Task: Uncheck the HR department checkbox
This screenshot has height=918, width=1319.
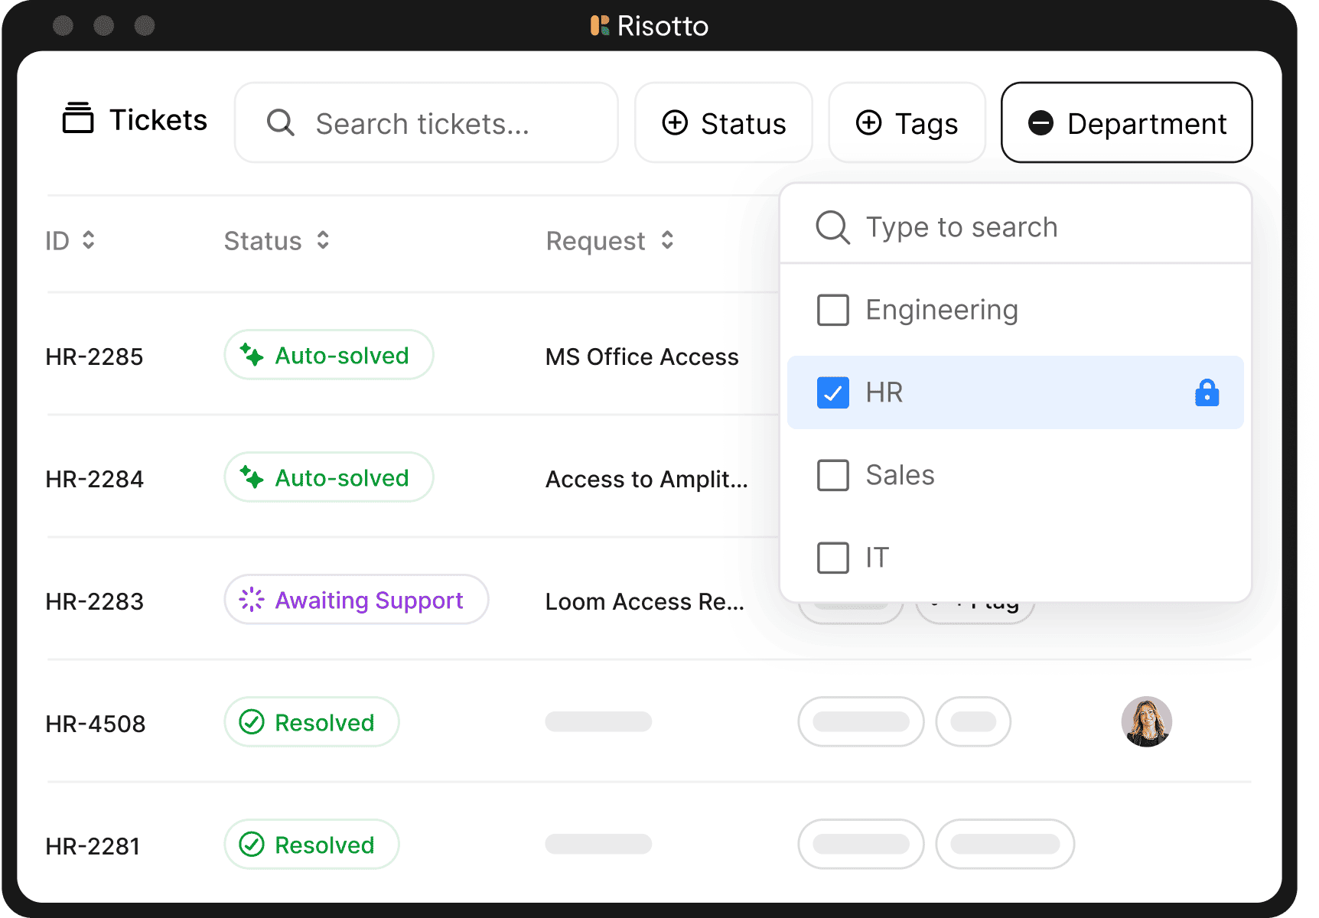Action: [833, 392]
